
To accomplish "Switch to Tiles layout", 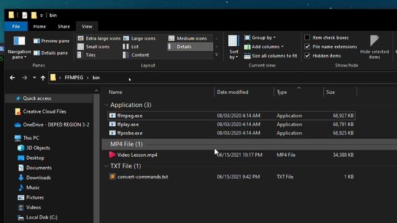I will coord(86,55).
